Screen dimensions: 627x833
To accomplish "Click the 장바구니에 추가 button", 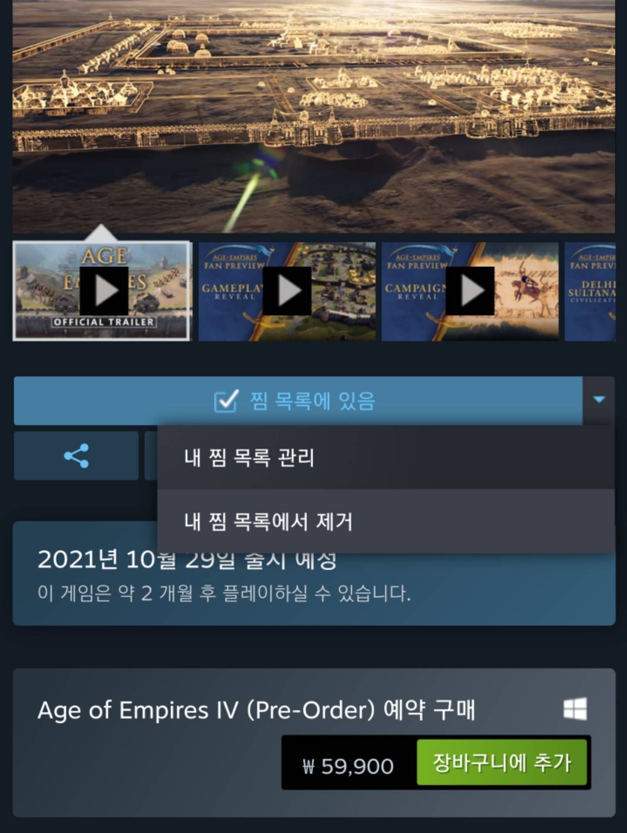I will [x=502, y=762].
